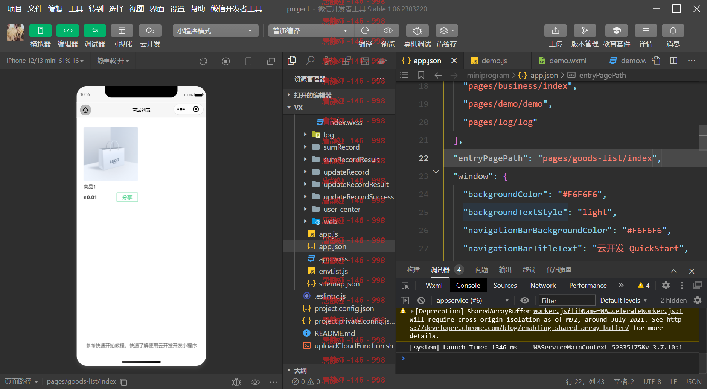The image size is (707, 389).
Task: Switch to the demo.wxml tab
Action: tap(568, 61)
